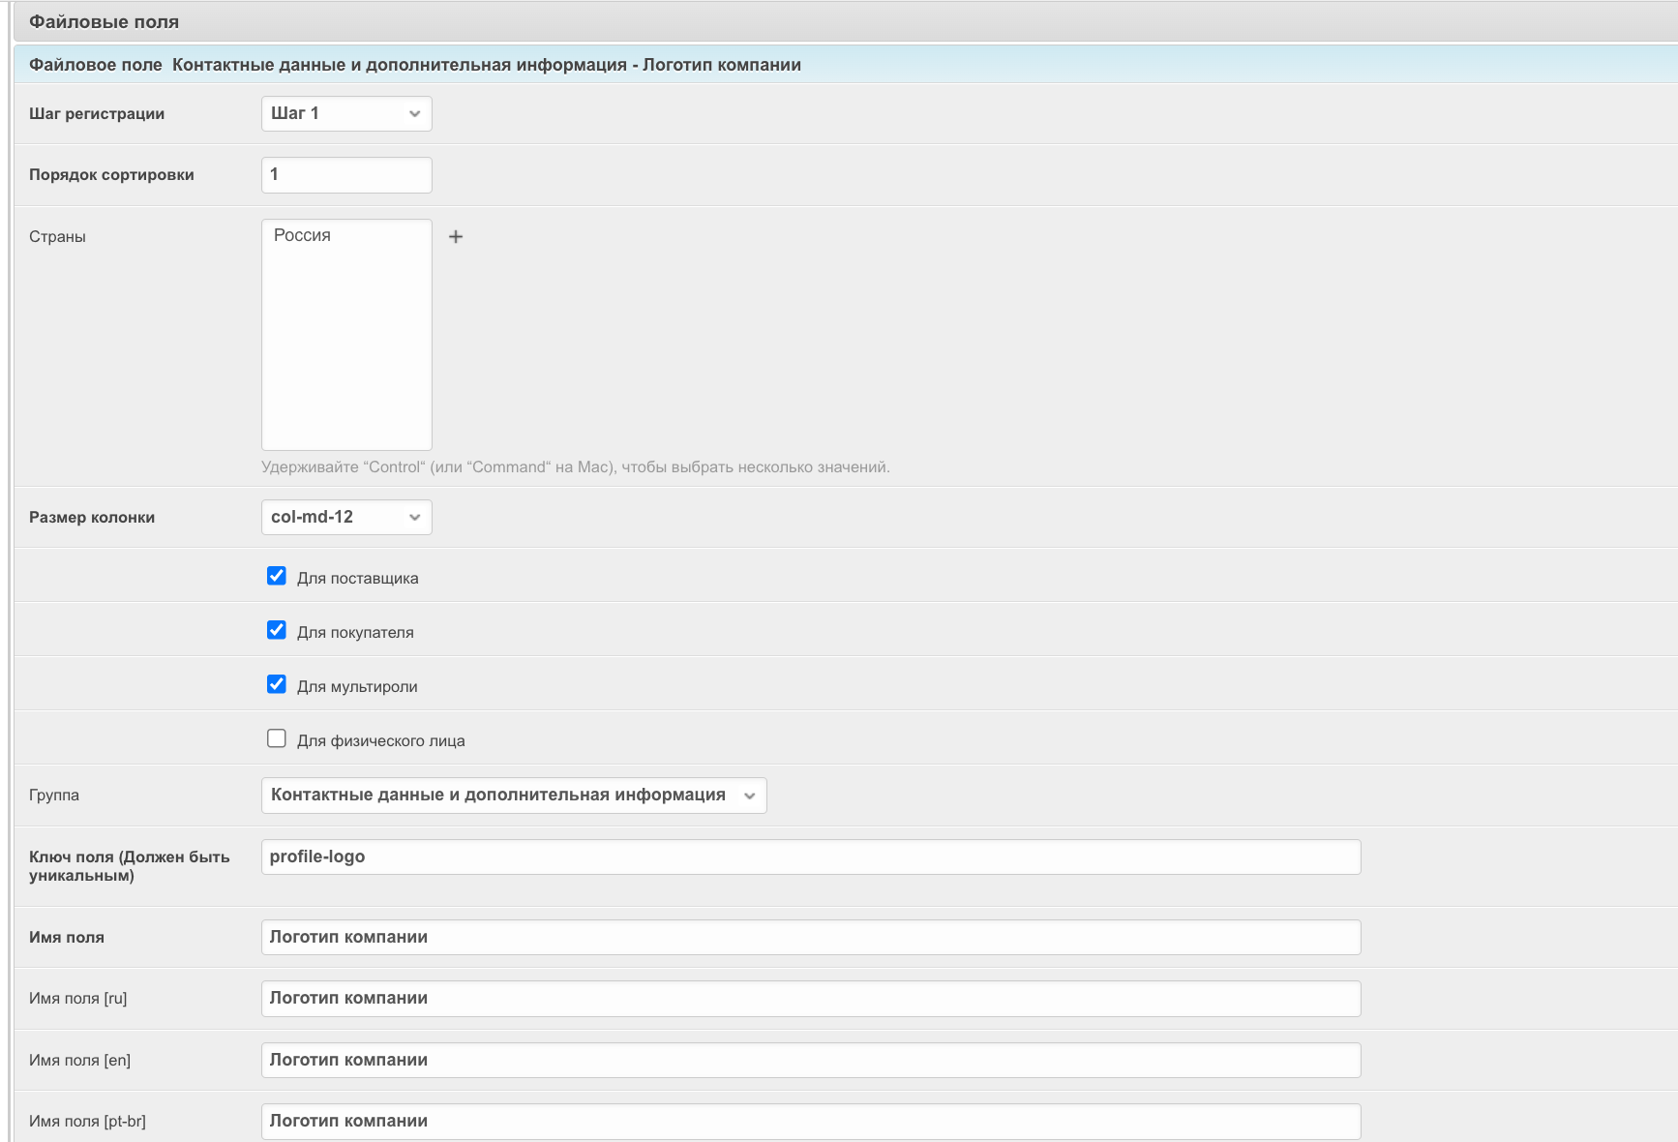
Task: Click the Файловое поле Логотип компании header
Action: (415, 65)
